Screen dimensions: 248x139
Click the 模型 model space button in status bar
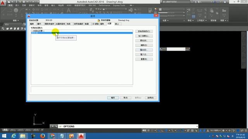pos(144,131)
